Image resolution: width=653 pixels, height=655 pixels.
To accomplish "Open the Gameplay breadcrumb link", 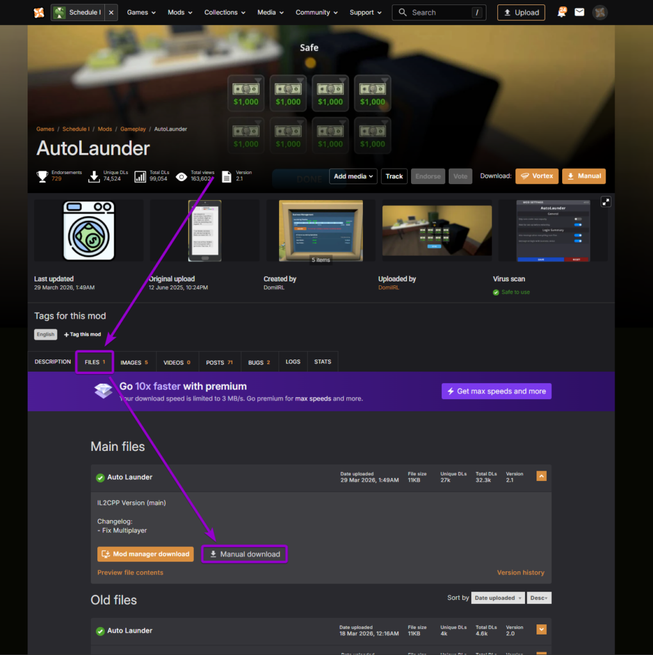I will point(133,129).
